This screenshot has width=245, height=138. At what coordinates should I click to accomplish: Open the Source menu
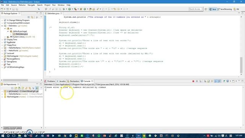(14, 5)
